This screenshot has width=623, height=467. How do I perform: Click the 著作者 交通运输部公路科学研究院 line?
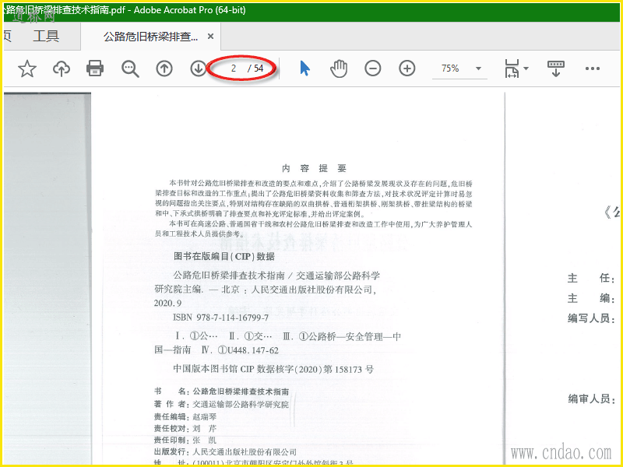(x=221, y=404)
